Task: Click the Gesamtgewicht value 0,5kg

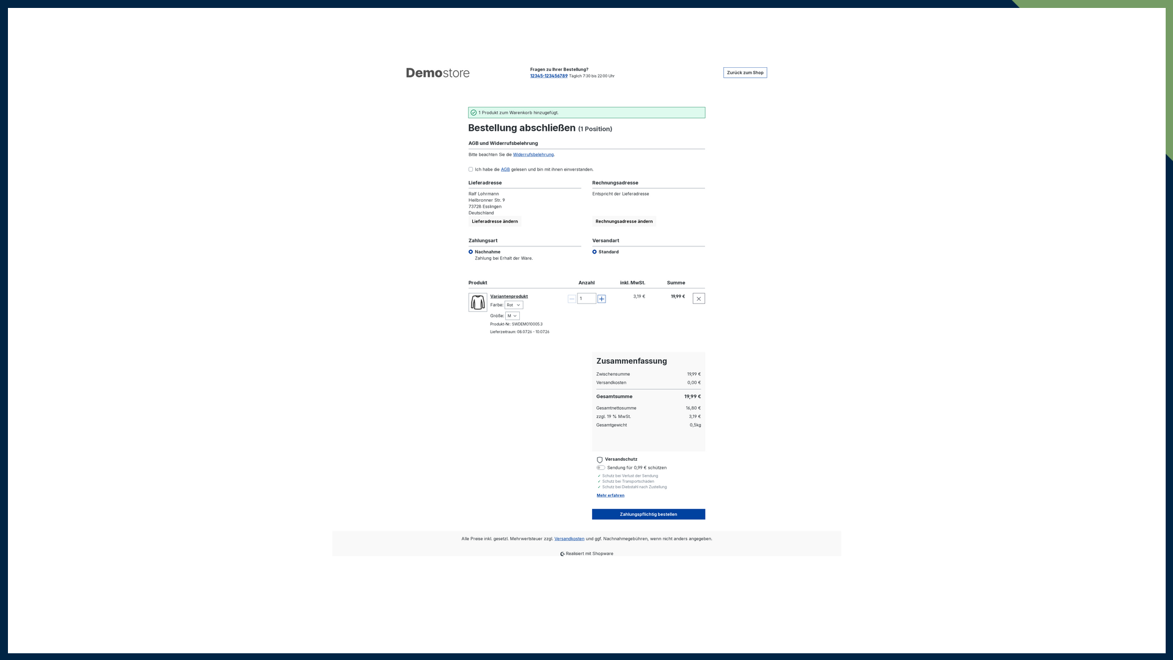Action: (695, 425)
